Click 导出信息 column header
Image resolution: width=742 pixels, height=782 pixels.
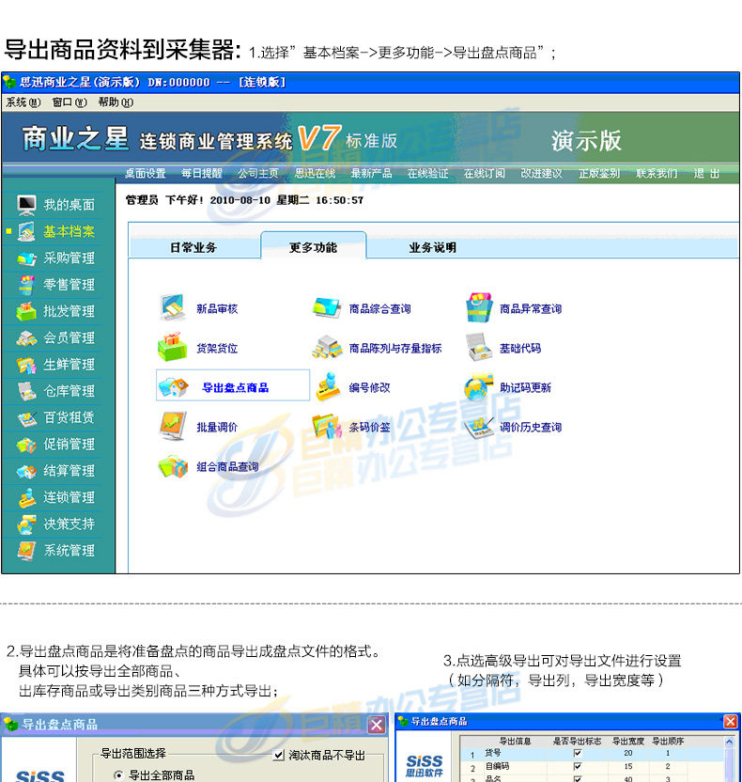click(x=515, y=741)
